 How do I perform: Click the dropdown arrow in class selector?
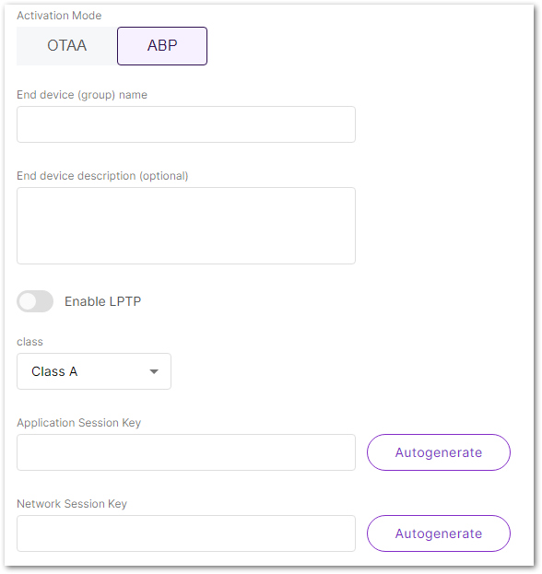point(154,371)
